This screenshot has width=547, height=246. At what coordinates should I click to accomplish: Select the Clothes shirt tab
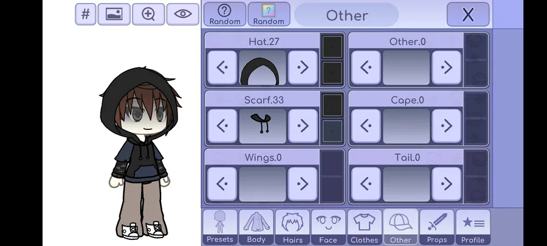(365, 227)
